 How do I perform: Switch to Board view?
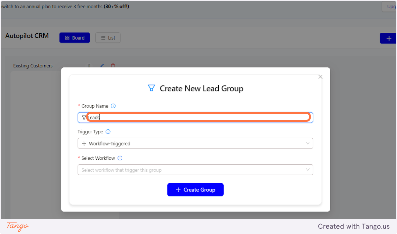coord(74,37)
